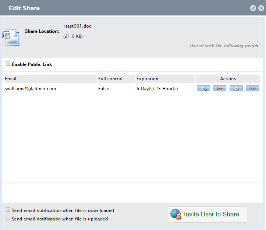Image resolution: width=266 pixels, height=230 pixels.
Task: Click the False full control value
Action: [103, 89]
